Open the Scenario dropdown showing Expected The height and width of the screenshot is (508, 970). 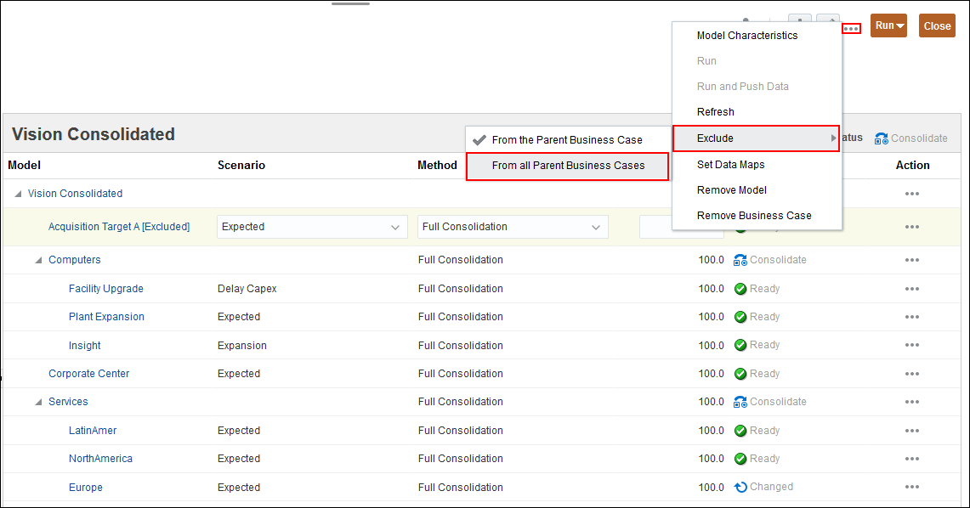312,227
